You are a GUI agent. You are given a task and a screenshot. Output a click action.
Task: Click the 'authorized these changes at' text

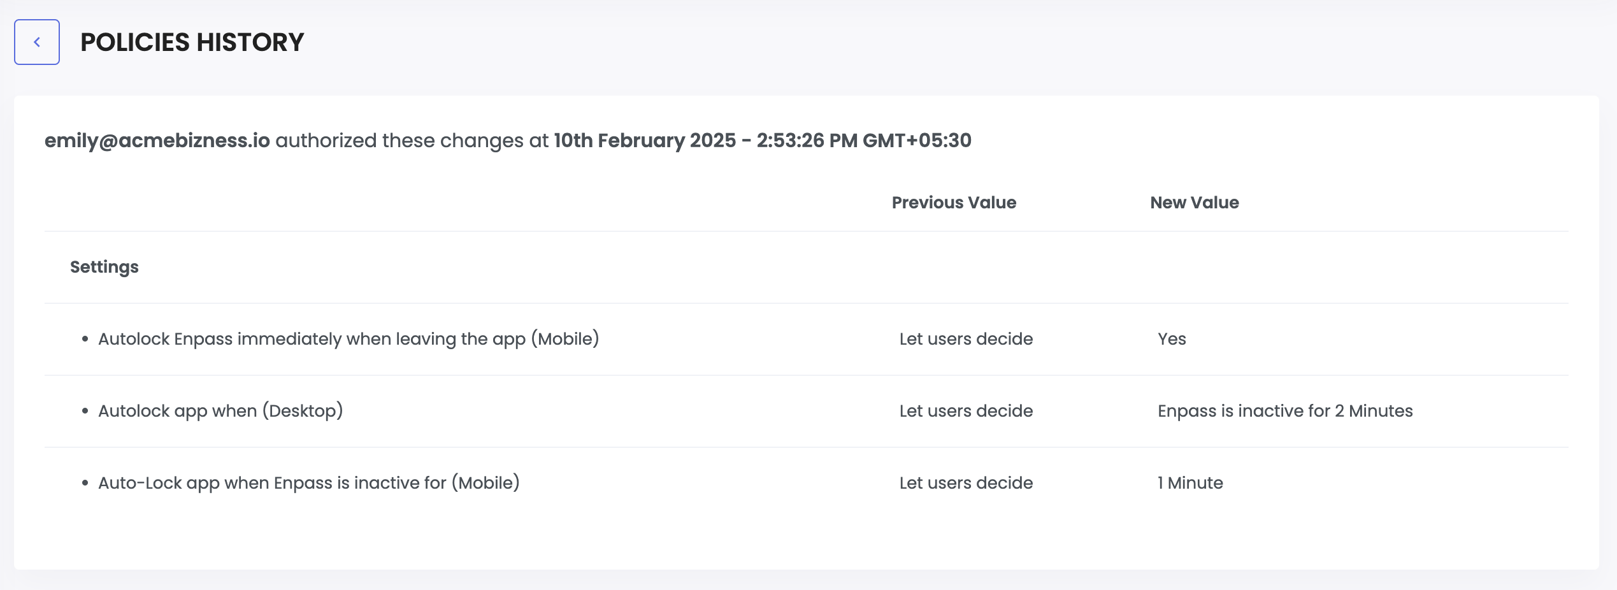click(412, 140)
